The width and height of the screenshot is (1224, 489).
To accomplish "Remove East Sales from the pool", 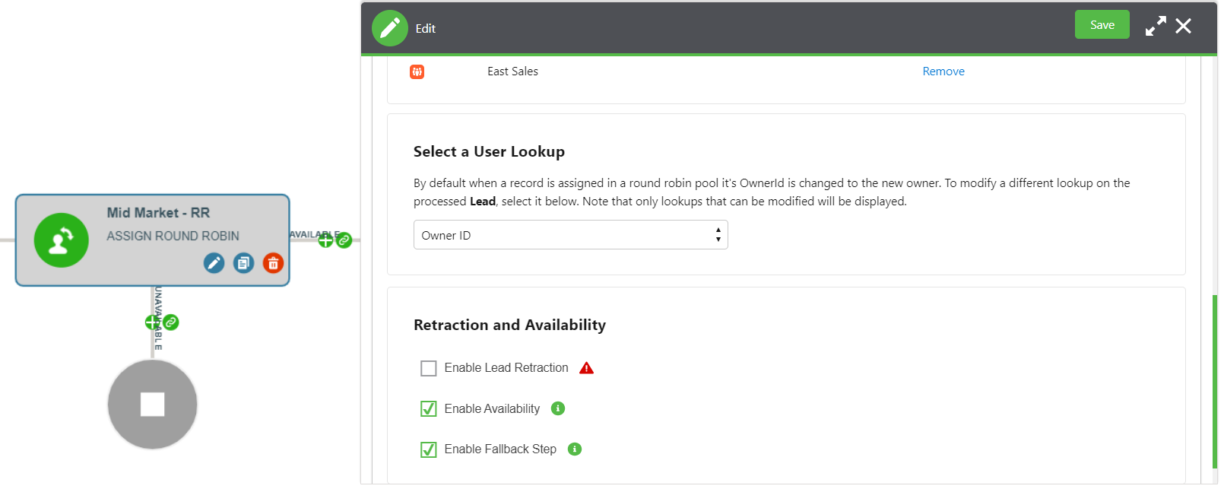I will [943, 71].
